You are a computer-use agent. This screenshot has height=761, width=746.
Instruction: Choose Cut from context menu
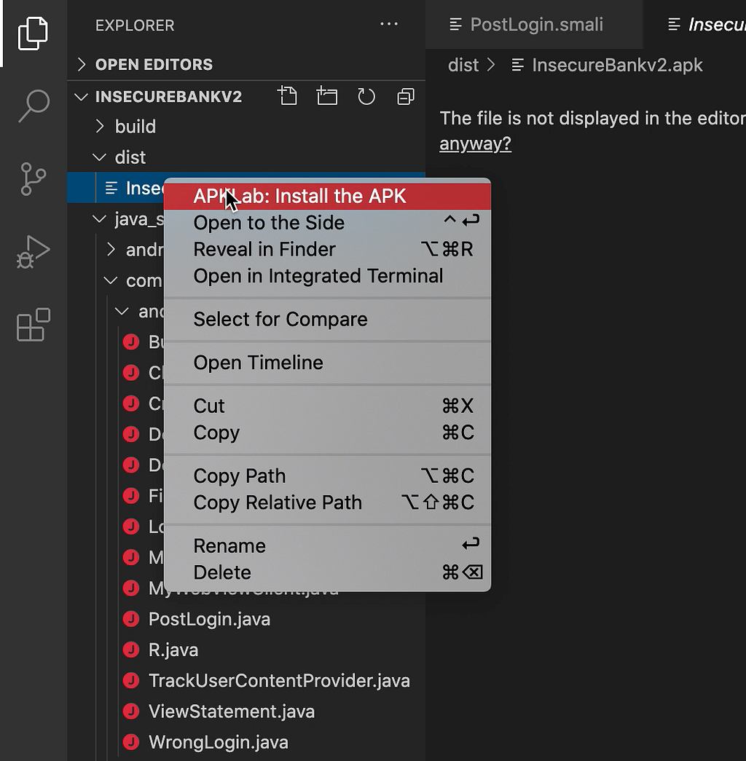[327, 406]
